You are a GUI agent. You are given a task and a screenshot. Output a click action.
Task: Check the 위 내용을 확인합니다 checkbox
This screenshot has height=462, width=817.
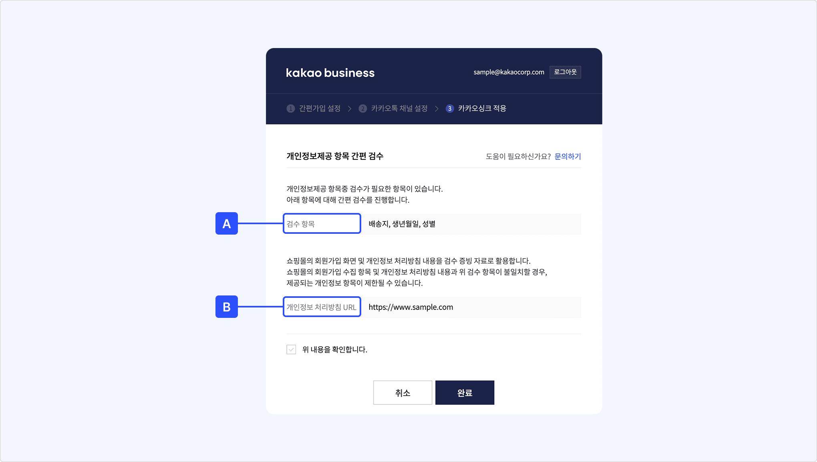coord(291,350)
